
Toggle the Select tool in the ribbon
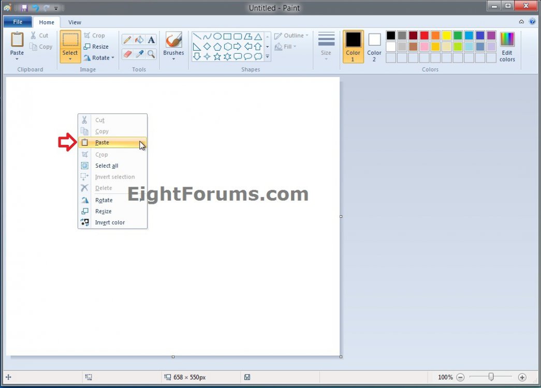(x=70, y=40)
